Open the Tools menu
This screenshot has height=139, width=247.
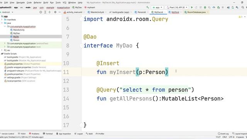tap(58, 3)
